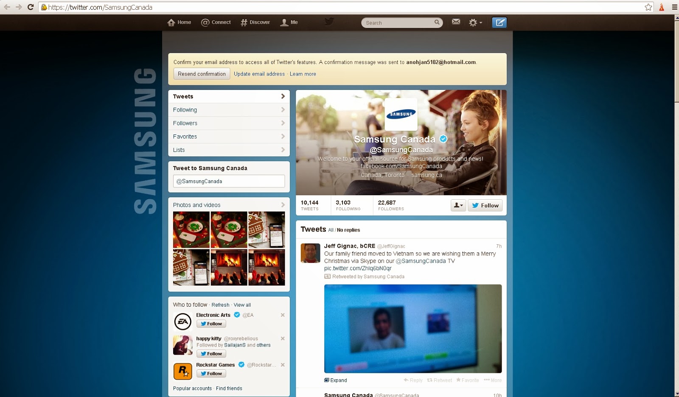Favorite Jeff Gignac's tweet with star
Screen dimensions: 679x397
[x=468, y=380]
